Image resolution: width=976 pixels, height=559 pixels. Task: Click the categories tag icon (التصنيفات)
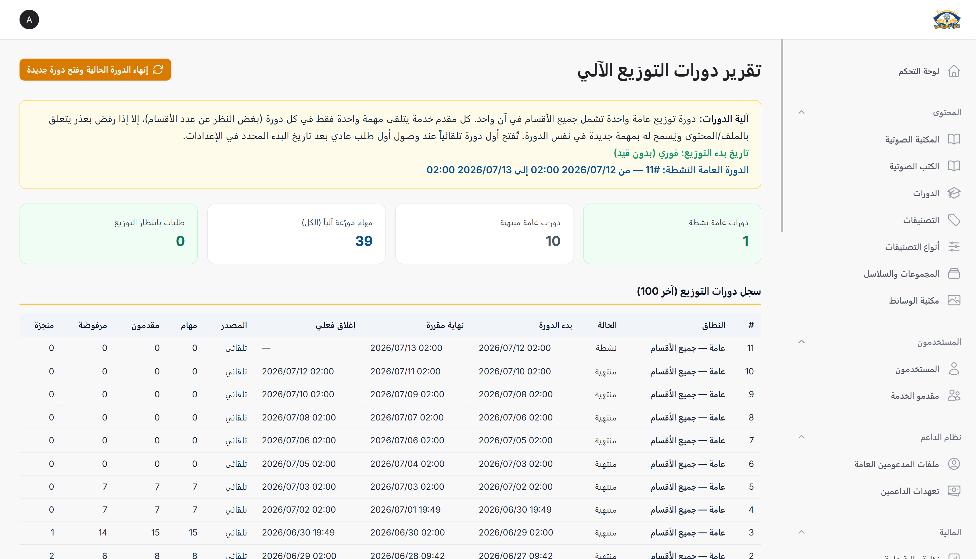click(954, 220)
